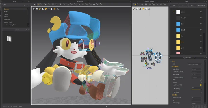Screen dimensions: 208x108
Task: Click the magnifier-style icon in 2D pattern view
Action: click(140, 9)
